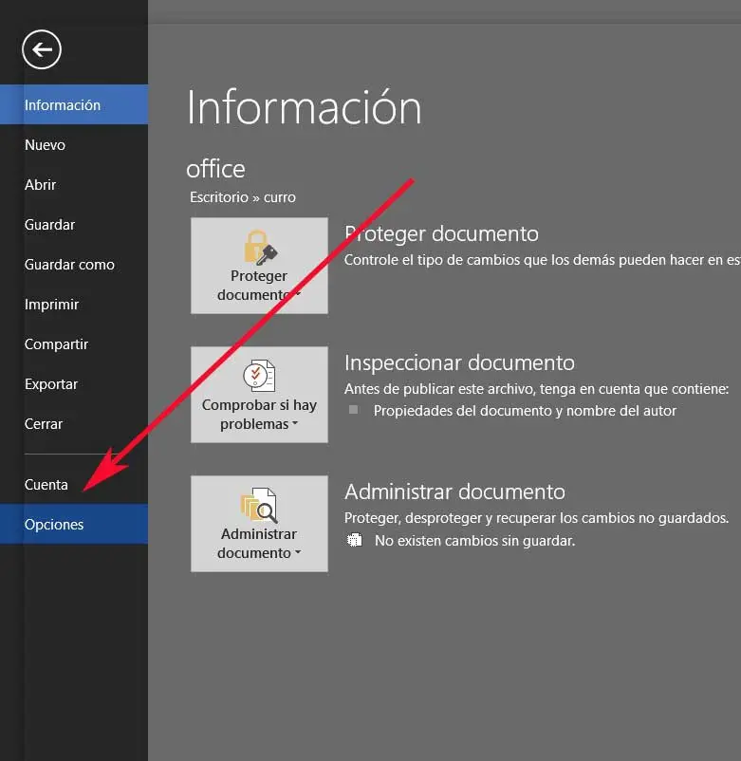Click the Escritorio » curro path text
The width and height of the screenshot is (741, 761).
click(x=243, y=197)
